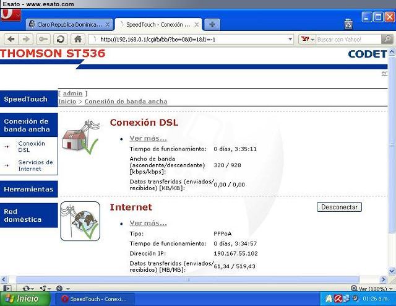Open the rightmost round tray icon
396x306 pixels.
coord(355,299)
